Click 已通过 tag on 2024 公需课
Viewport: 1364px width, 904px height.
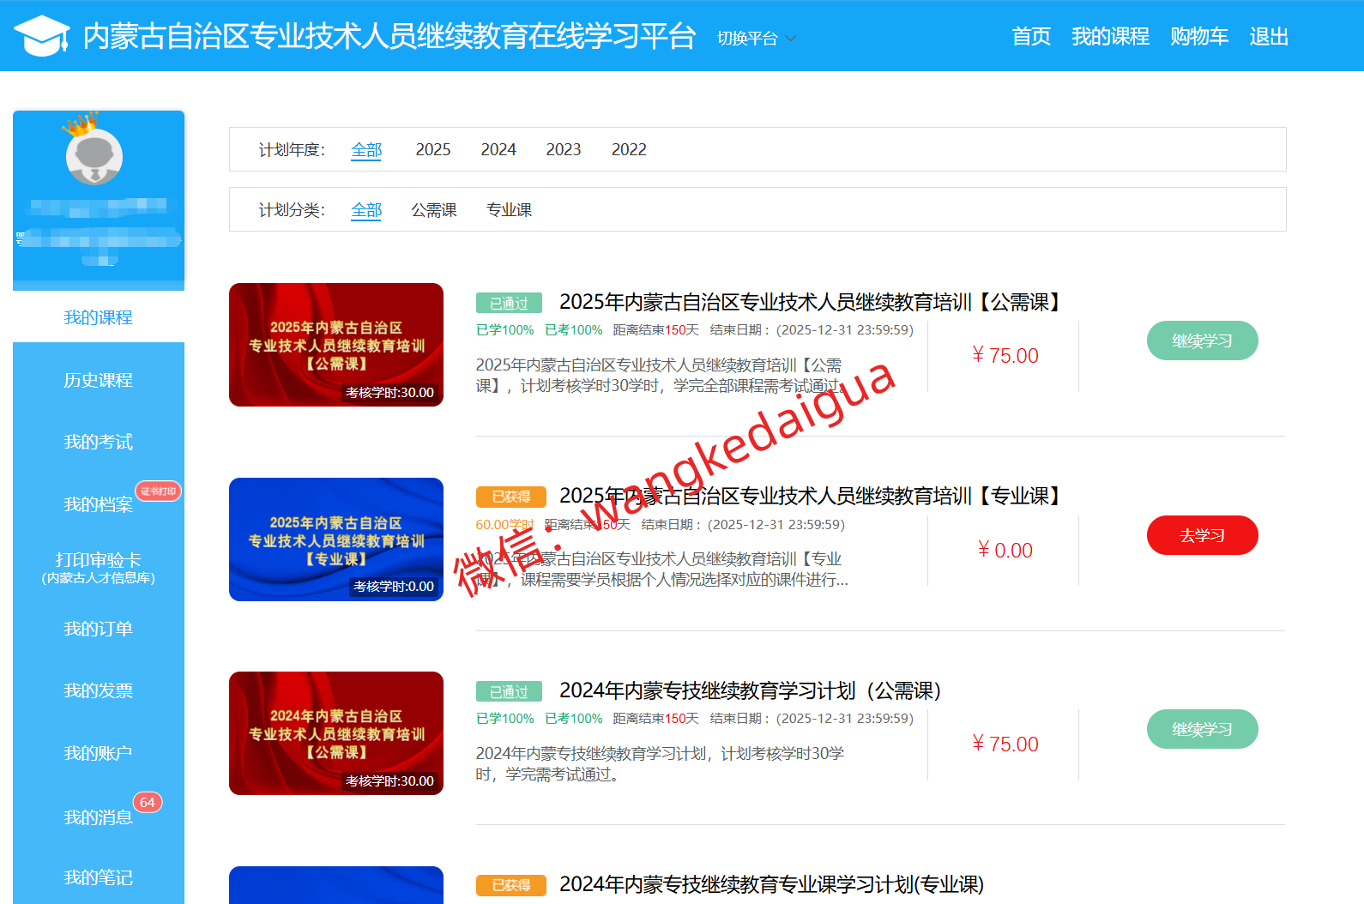coord(509,691)
